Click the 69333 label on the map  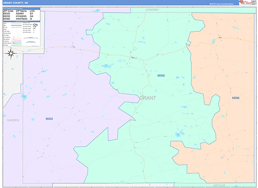(x=49, y=119)
